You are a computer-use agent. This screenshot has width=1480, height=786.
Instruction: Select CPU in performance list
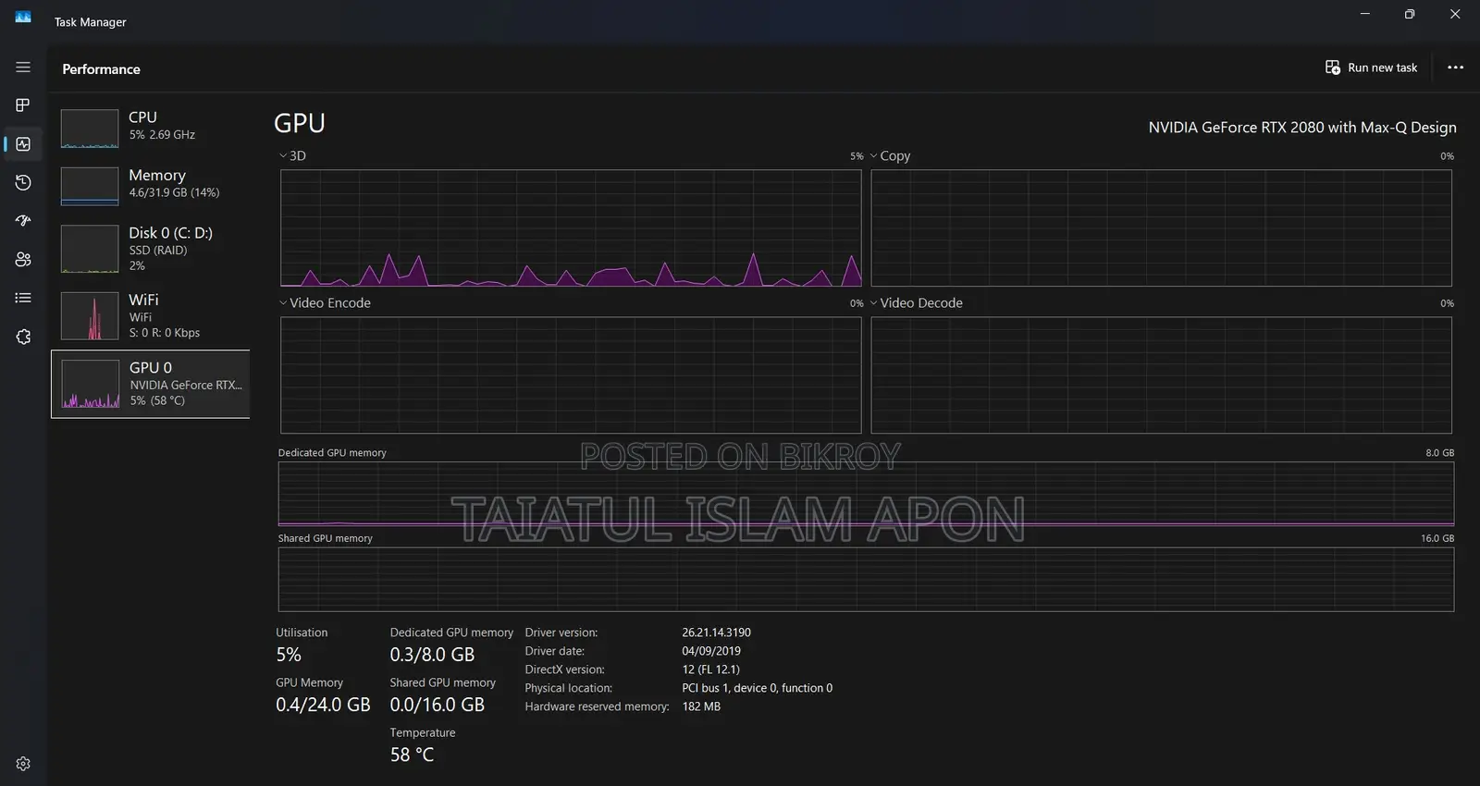click(150, 128)
